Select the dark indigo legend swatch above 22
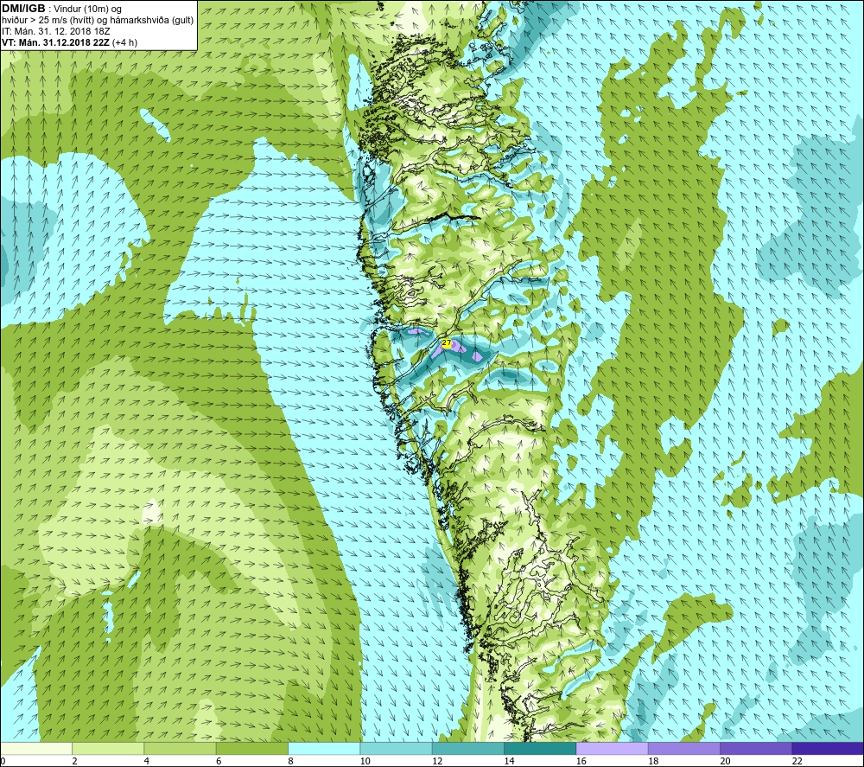This screenshot has height=767, width=864. tap(828, 748)
